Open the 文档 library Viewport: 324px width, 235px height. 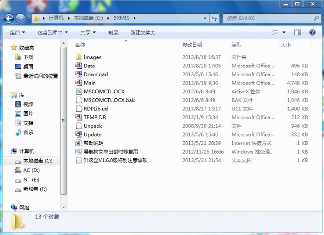click(x=28, y=123)
